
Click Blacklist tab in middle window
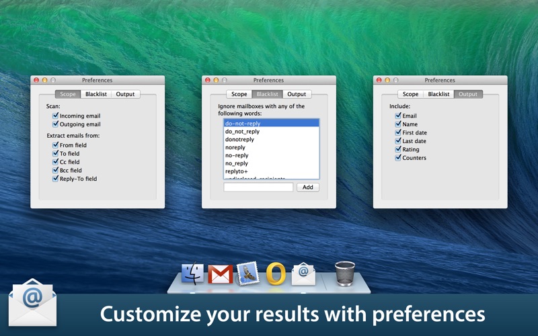(267, 94)
